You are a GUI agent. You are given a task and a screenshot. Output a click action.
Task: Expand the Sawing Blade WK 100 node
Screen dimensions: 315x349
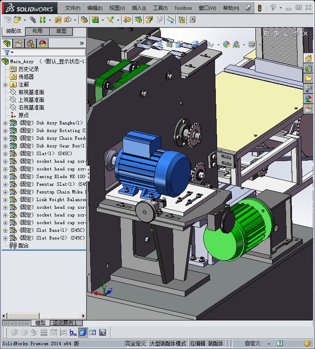click(5, 177)
